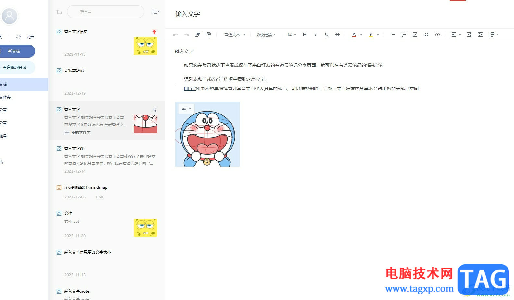Open the alignment dropdown arrow
The height and width of the screenshot is (300, 514).
point(460,35)
